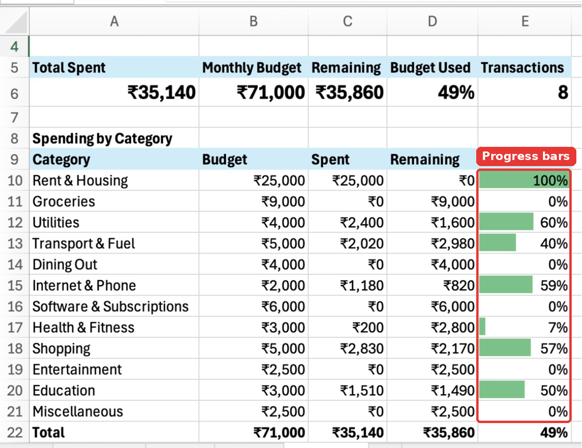Select the Education category cell
The height and width of the screenshot is (448, 582).
coord(114,391)
